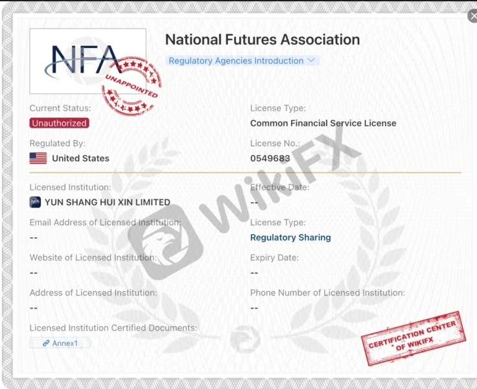
Task: Click the small NFA icon beside YUN SHANG HUI XIN
Action: click(x=35, y=202)
